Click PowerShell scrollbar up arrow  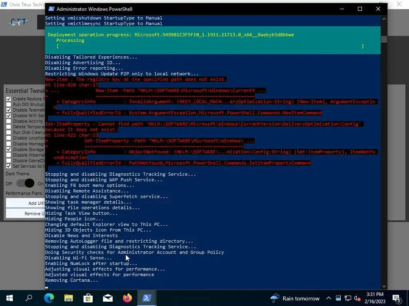coord(384,19)
